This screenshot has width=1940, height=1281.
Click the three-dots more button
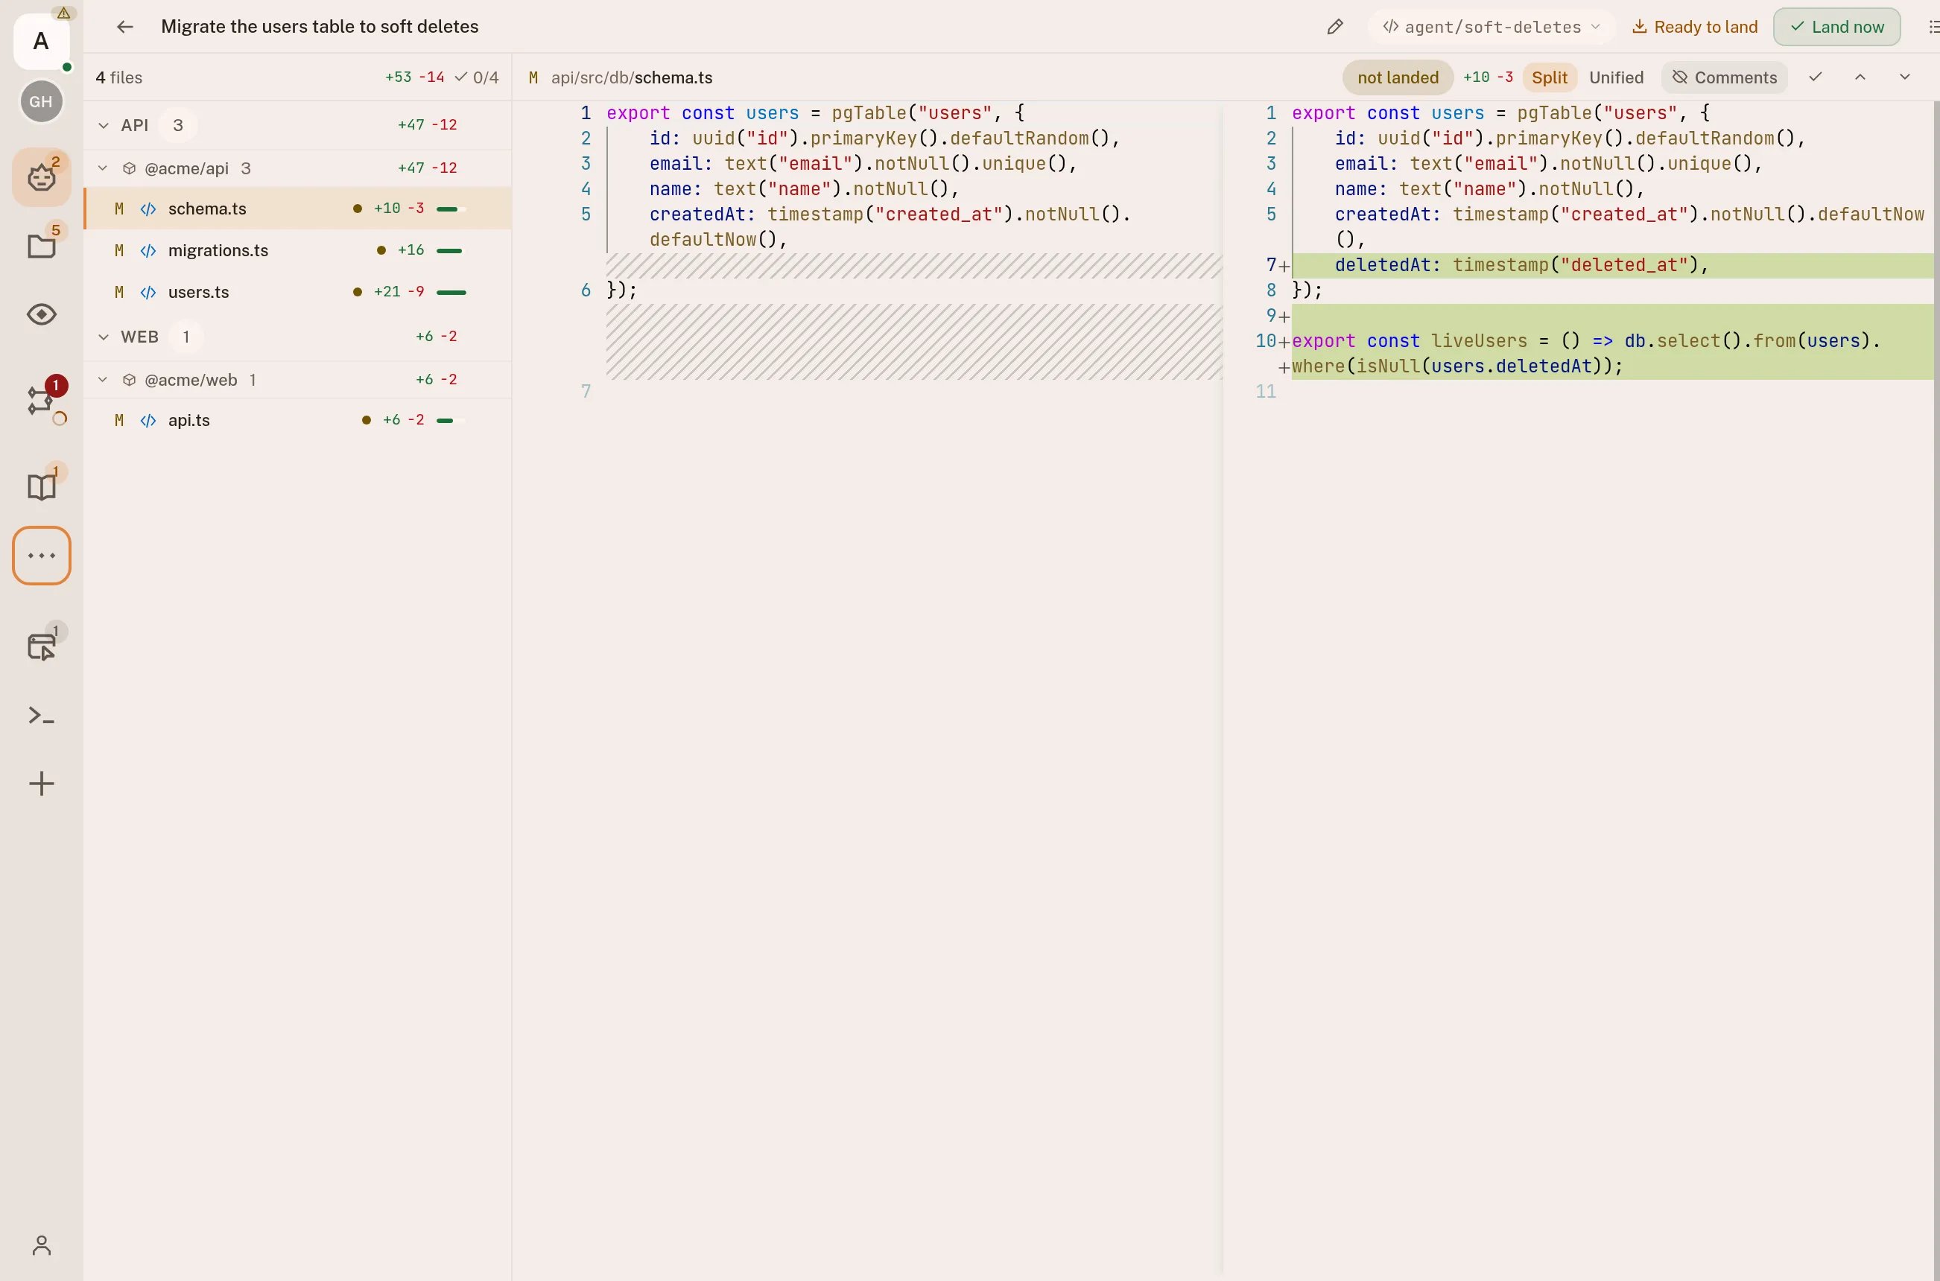(42, 556)
